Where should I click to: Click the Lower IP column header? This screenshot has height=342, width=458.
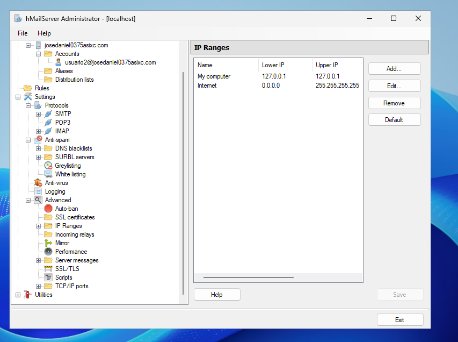(285, 65)
